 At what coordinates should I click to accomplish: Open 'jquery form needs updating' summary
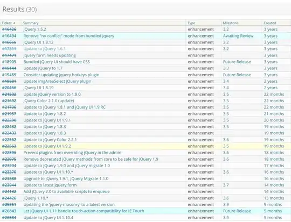50,55
